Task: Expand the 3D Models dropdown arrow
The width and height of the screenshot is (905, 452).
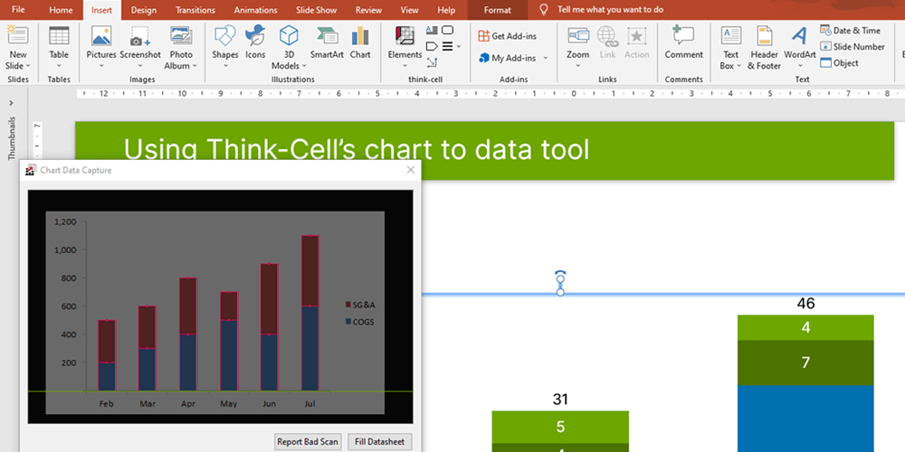Action: pos(304,66)
